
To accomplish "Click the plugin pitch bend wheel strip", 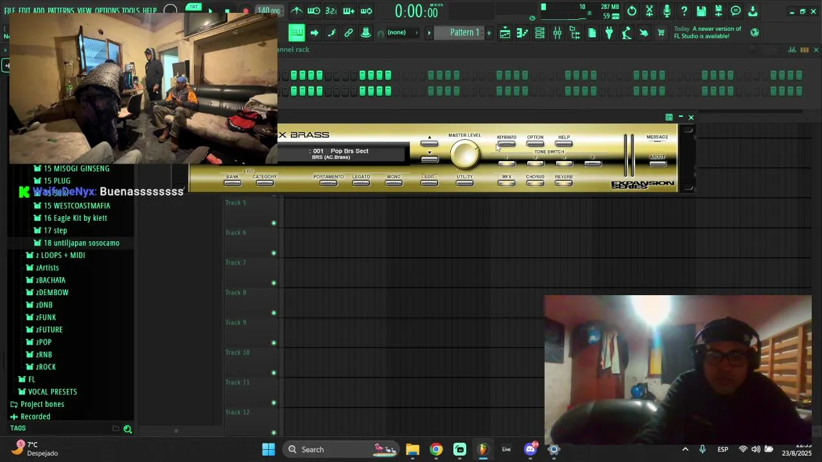I will (x=625, y=155).
